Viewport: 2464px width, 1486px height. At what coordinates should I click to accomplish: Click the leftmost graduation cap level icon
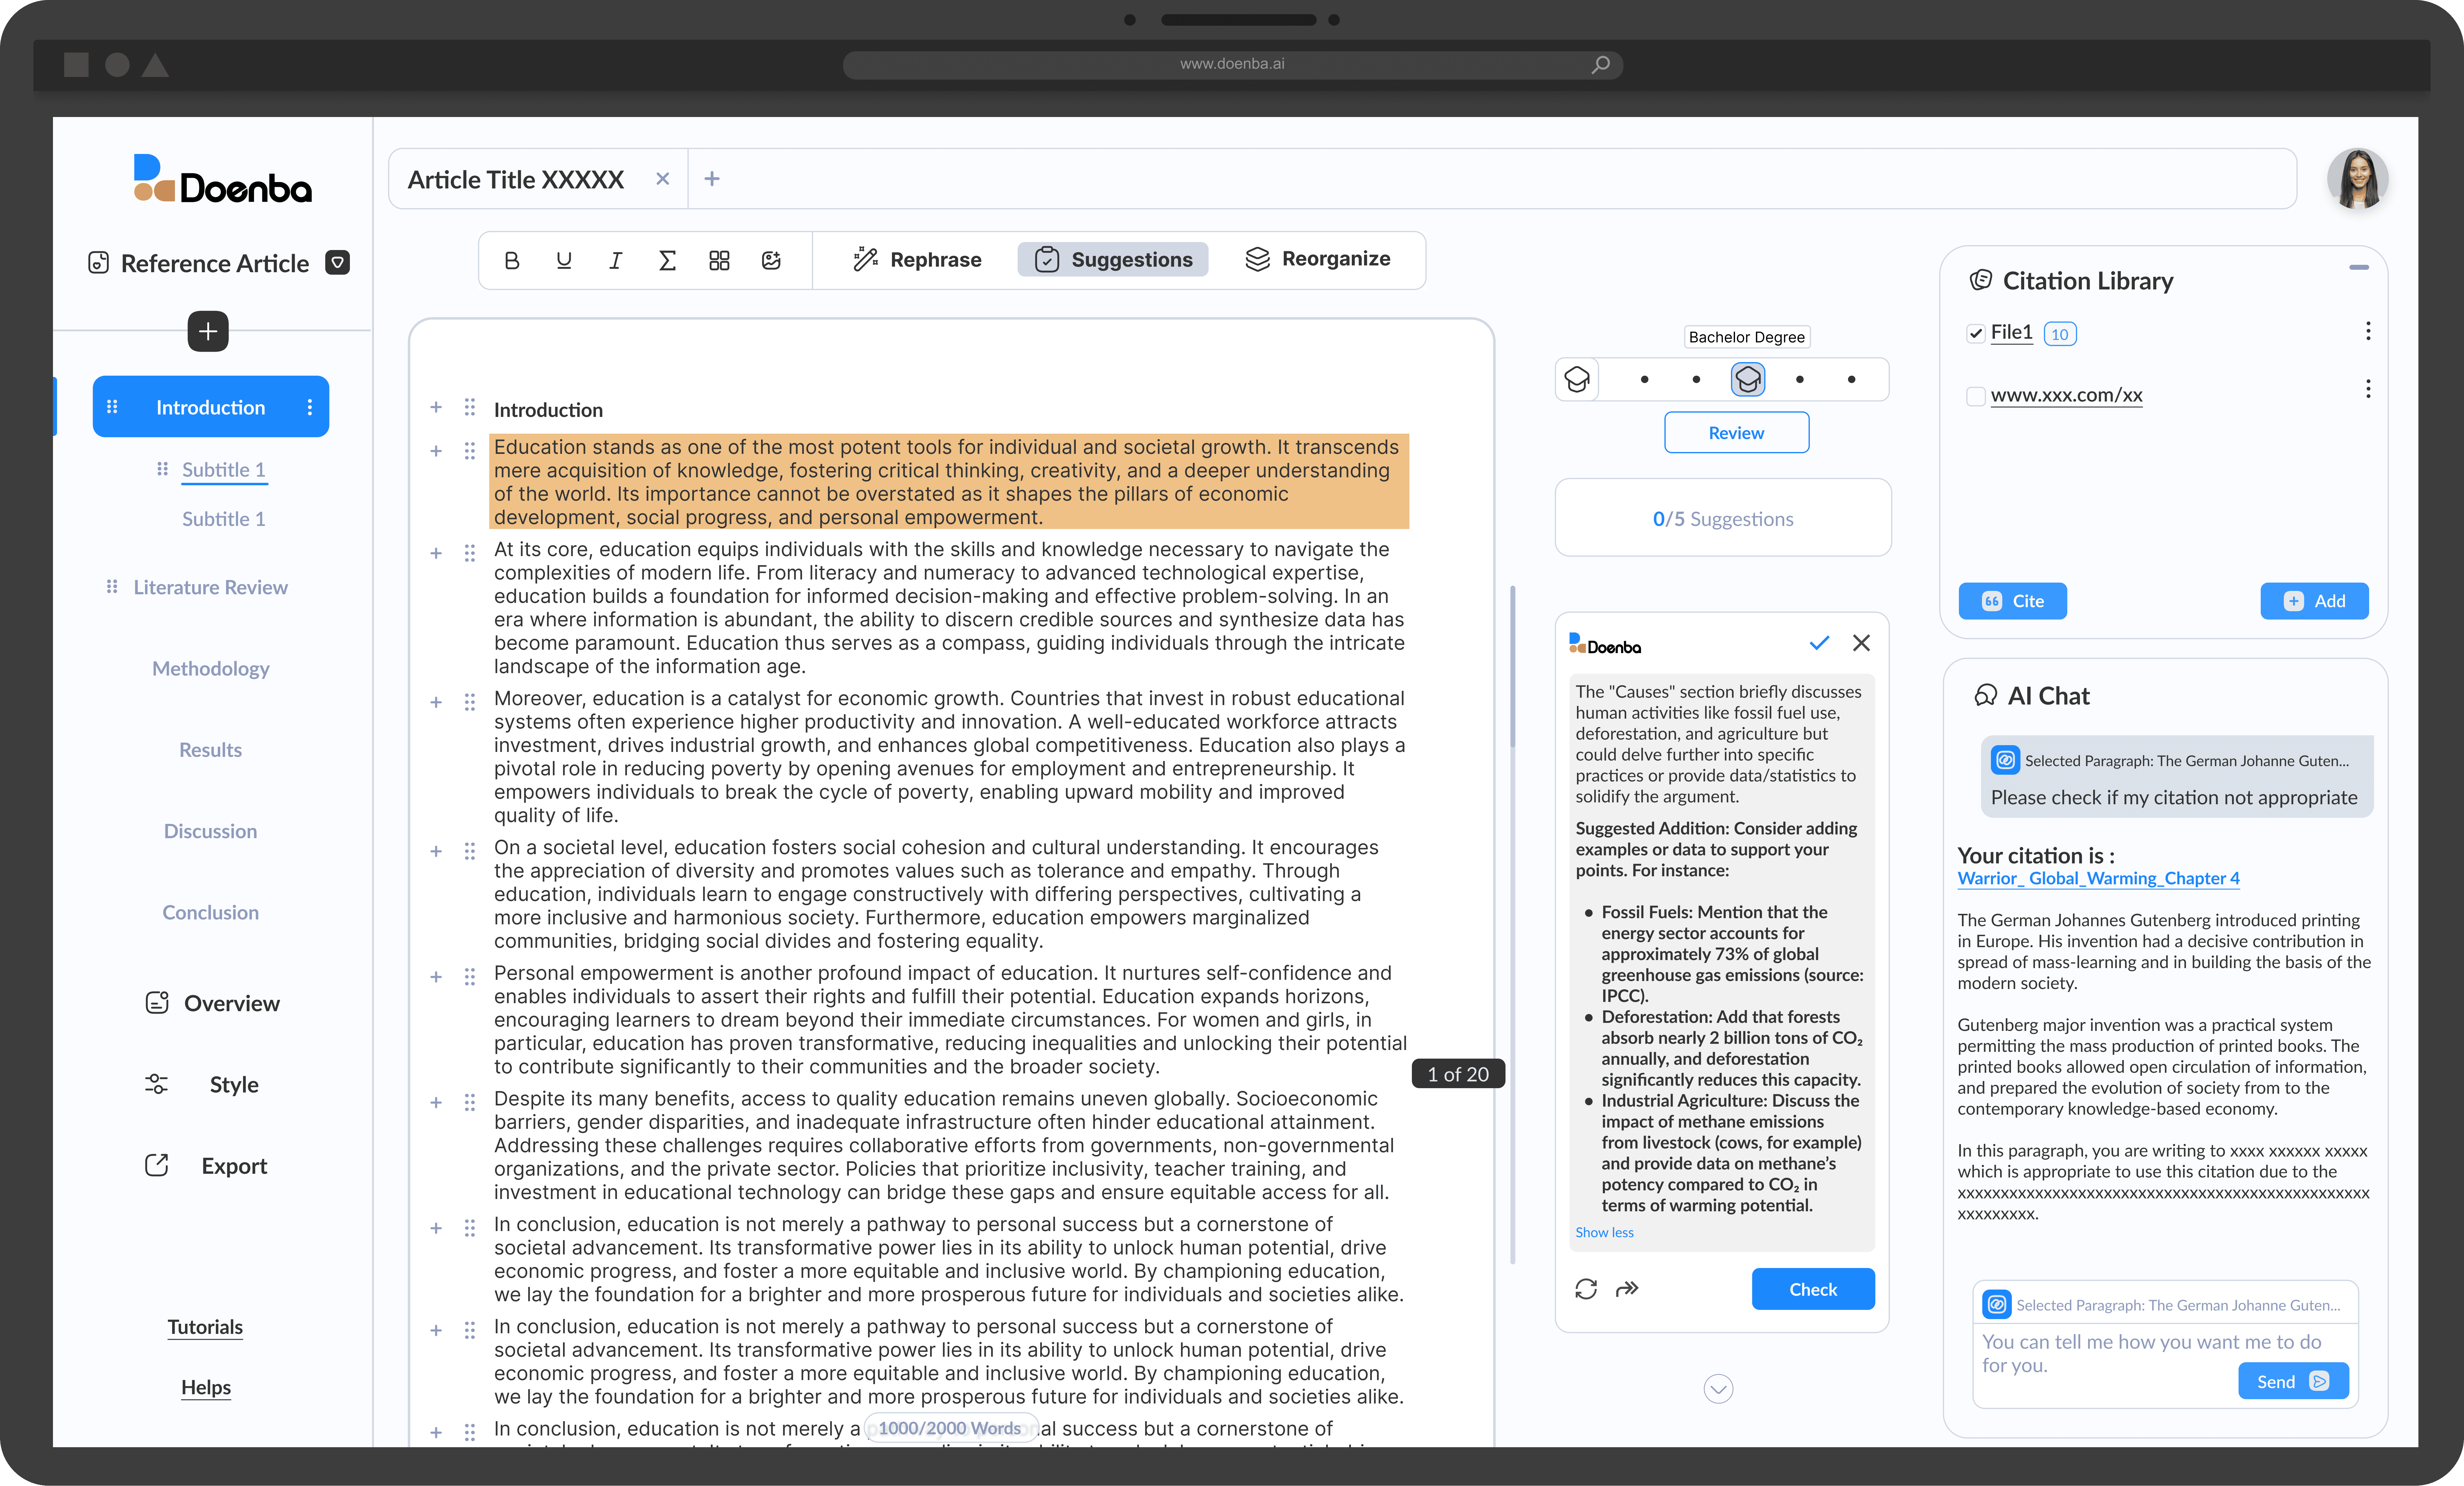click(x=1577, y=380)
